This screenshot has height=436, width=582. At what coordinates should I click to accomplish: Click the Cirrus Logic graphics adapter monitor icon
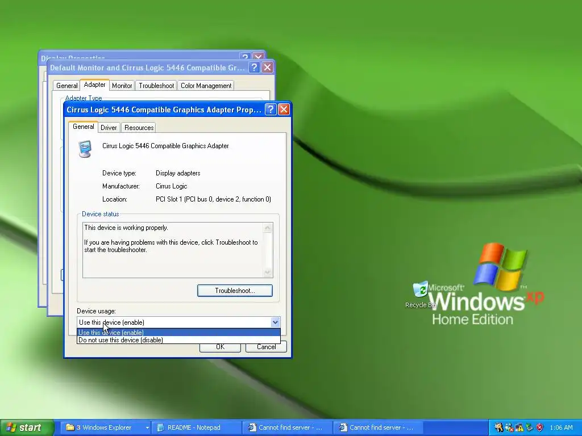(x=85, y=149)
